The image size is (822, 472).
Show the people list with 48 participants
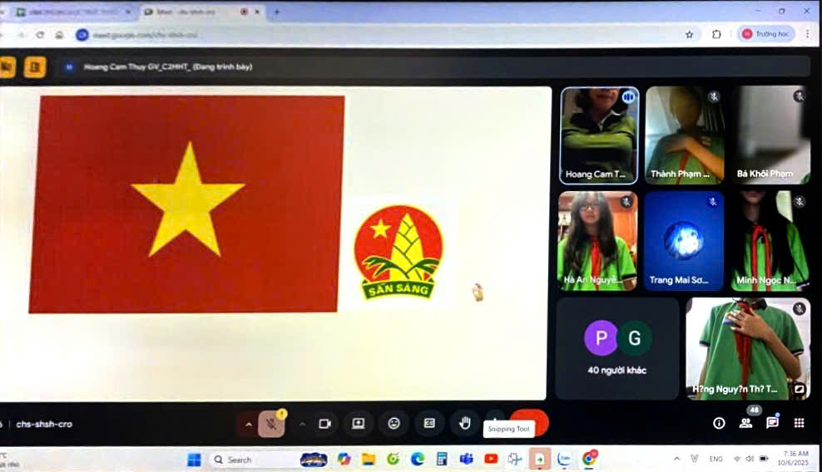pos(745,423)
